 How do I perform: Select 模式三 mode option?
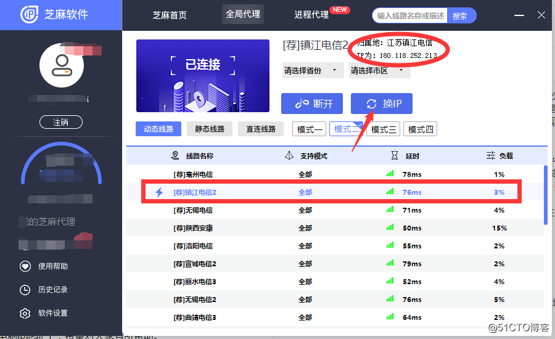(384, 129)
